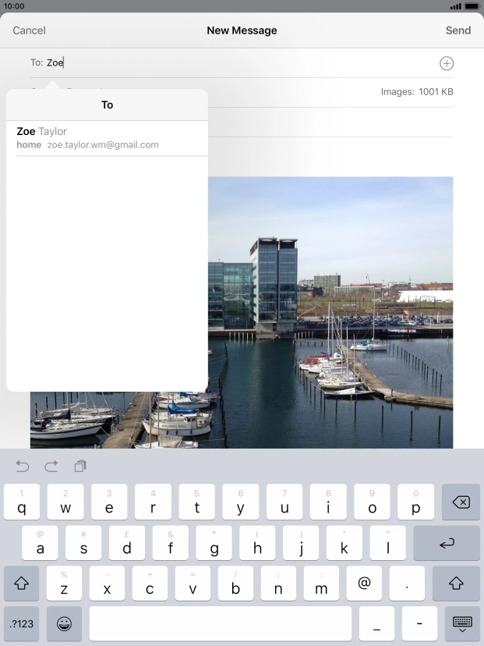The width and height of the screenshot is (484, 646).
Task: Cancel the new message
Action: coord(29,30)
